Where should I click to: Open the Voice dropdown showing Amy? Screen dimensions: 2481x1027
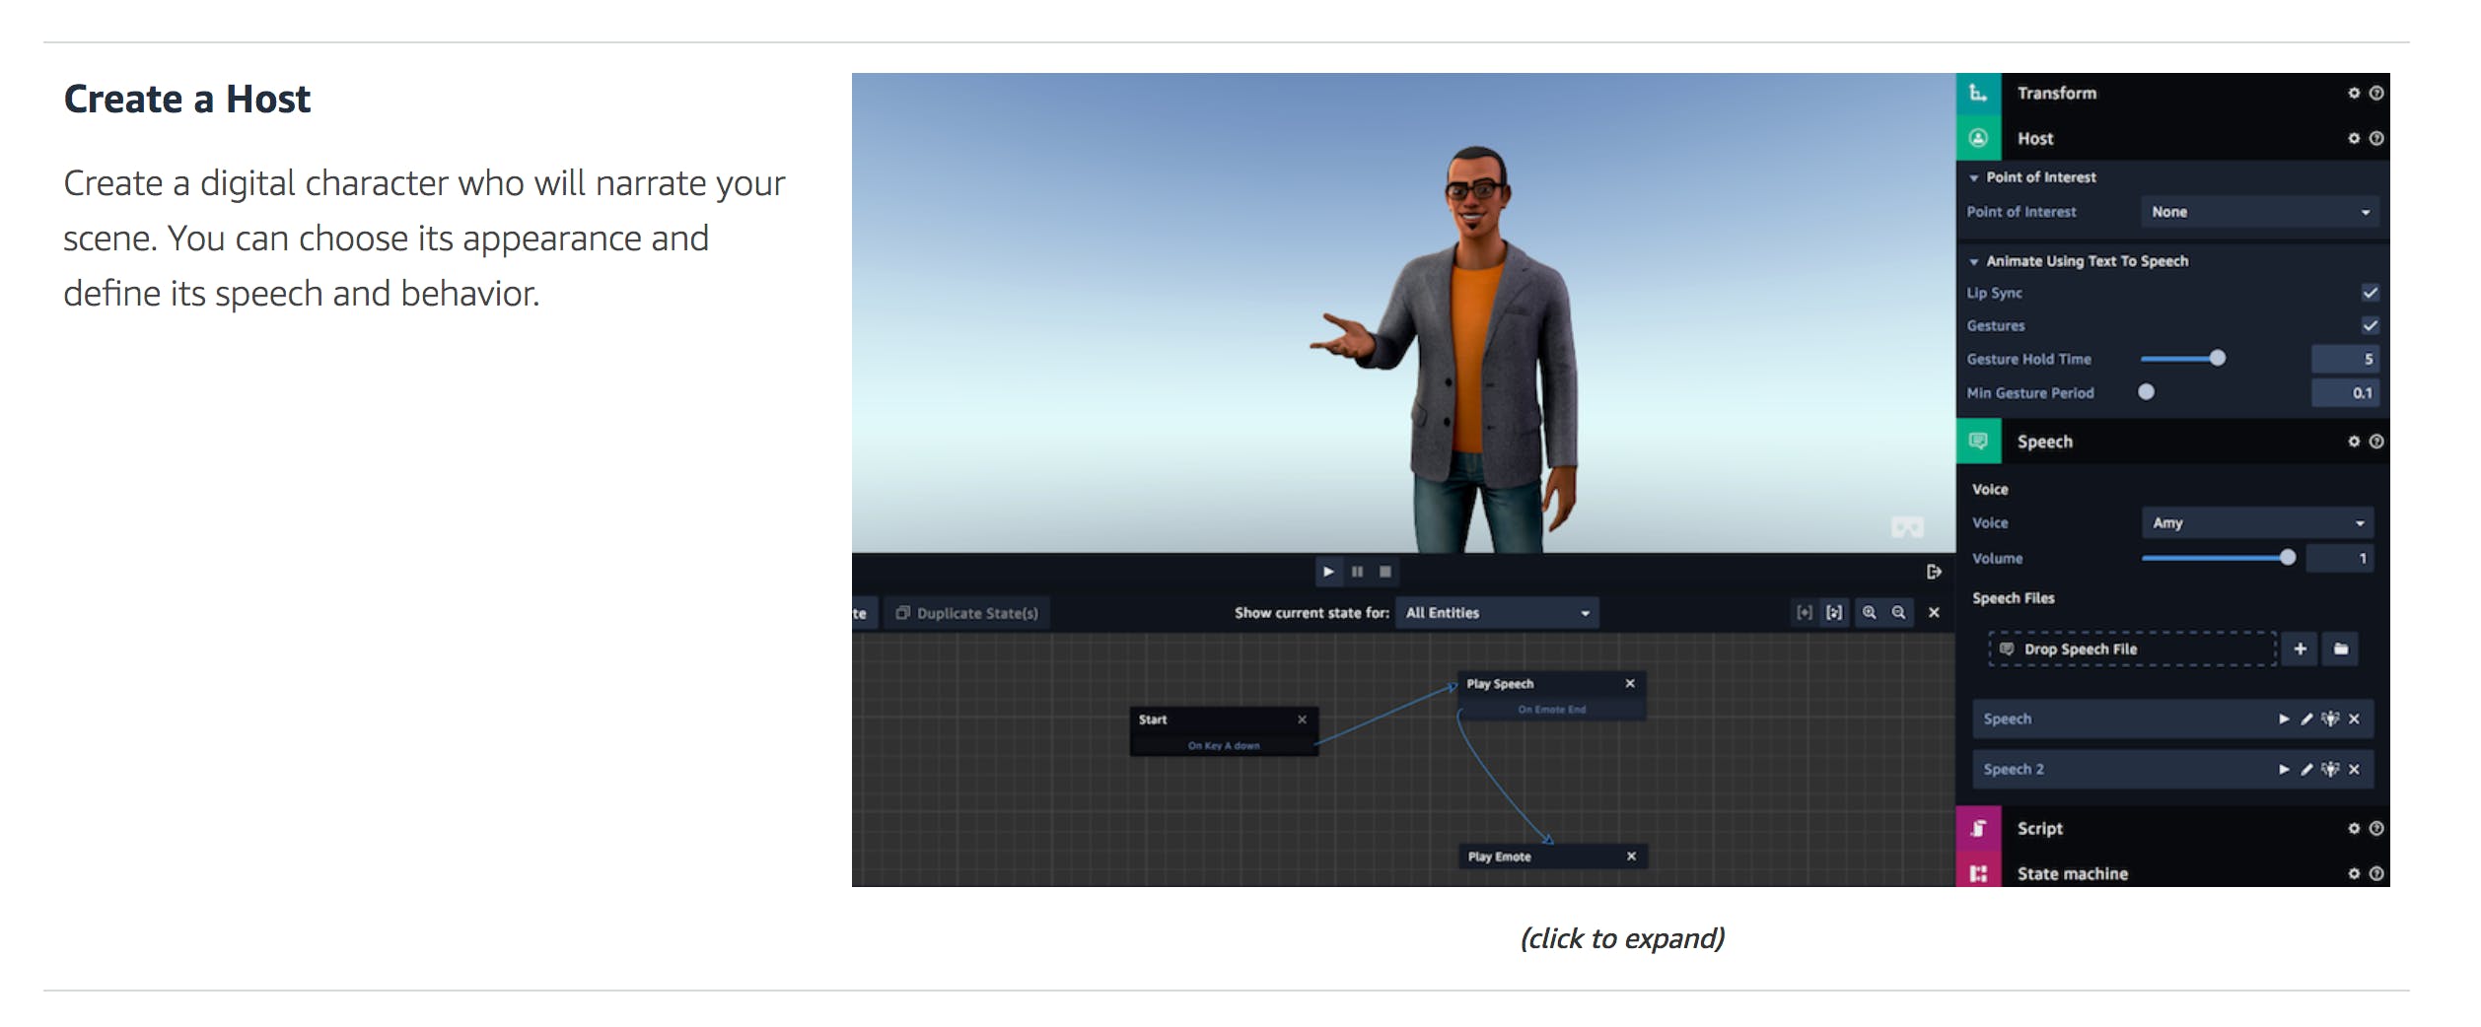pyautogui.click(x=2257, y=522)
